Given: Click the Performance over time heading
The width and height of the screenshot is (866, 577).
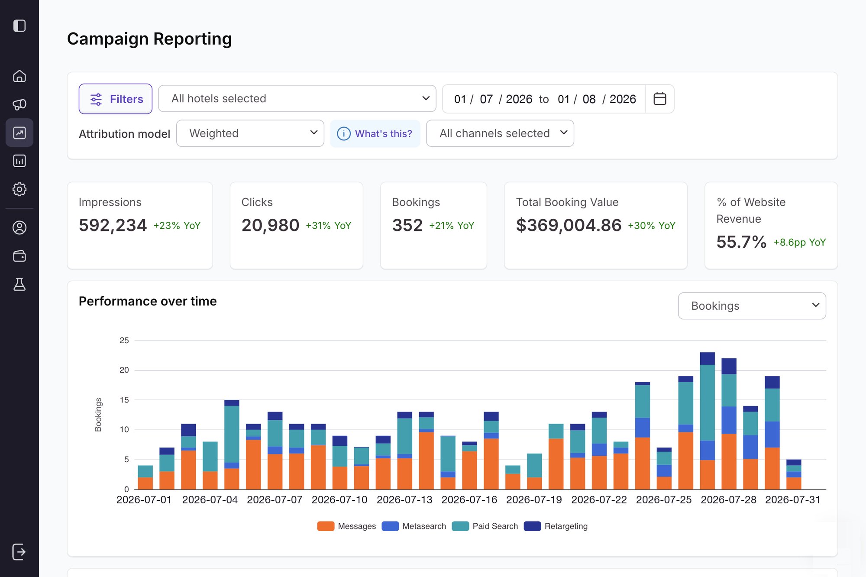Looking at the screenshot, I should tap(148, 301).
